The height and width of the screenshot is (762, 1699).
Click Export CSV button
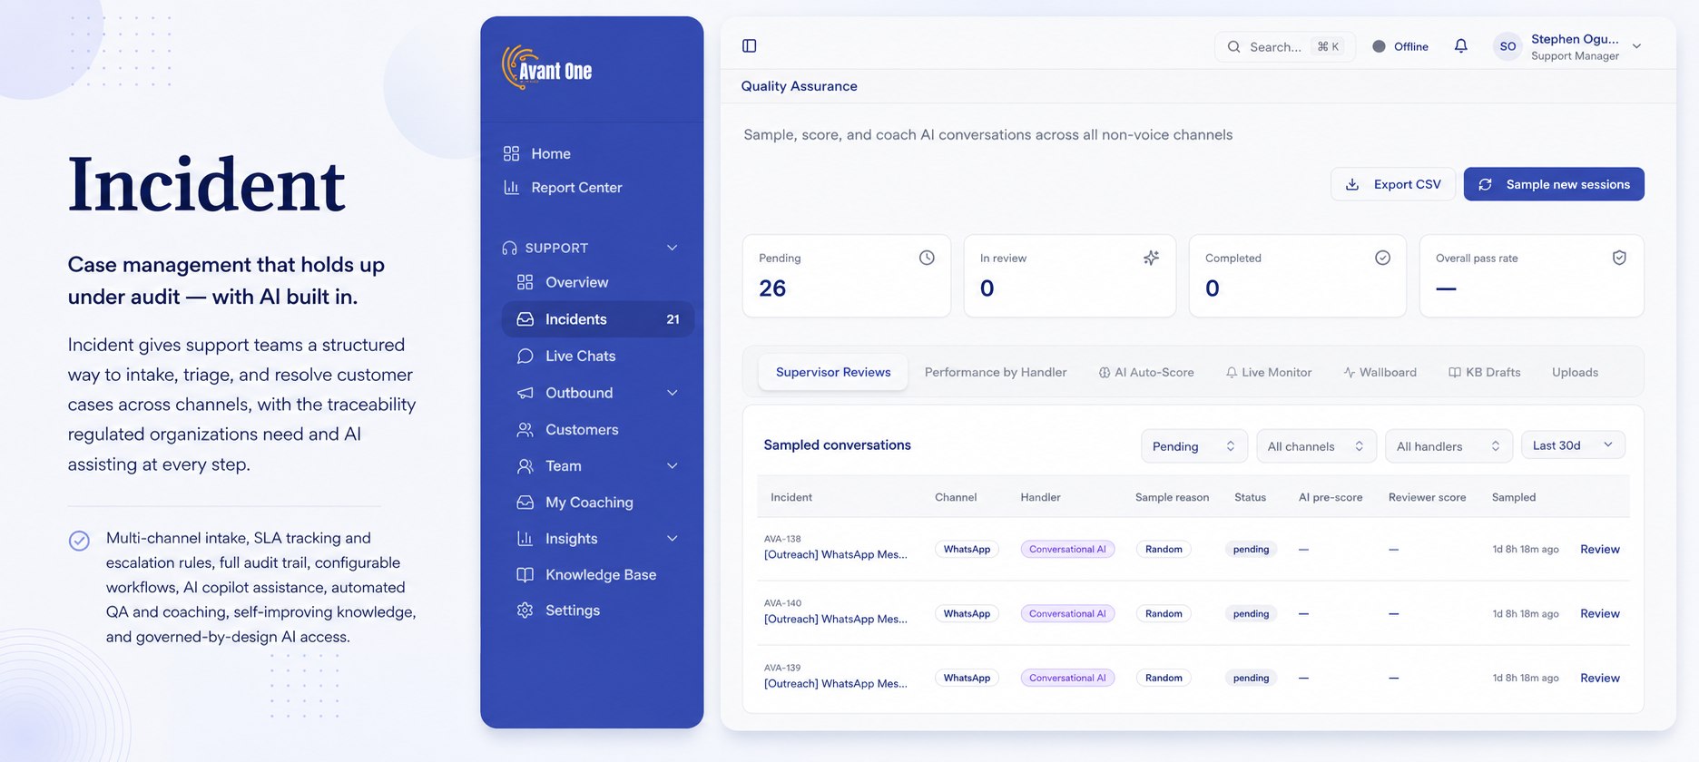click(1393, 184)
